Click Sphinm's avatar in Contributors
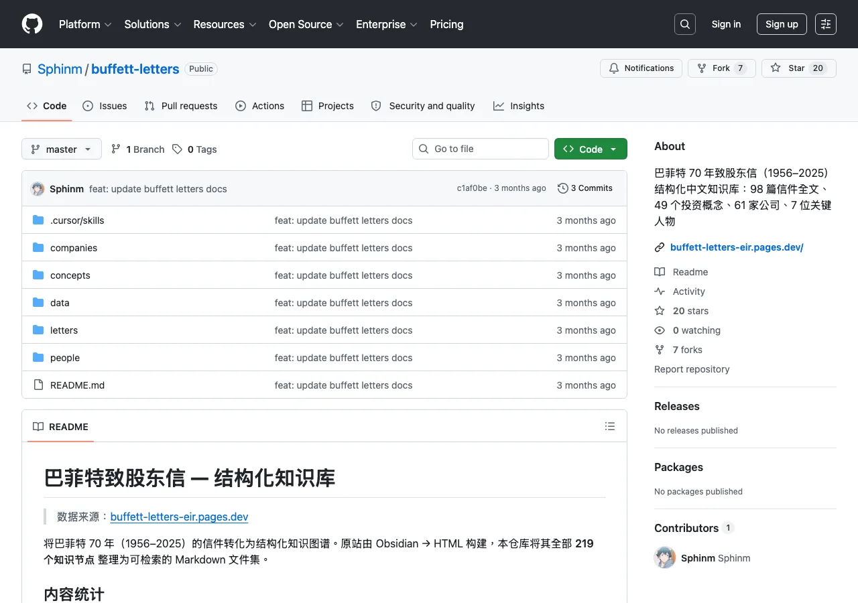Screen dimensions: 858x603 (665, 557)
